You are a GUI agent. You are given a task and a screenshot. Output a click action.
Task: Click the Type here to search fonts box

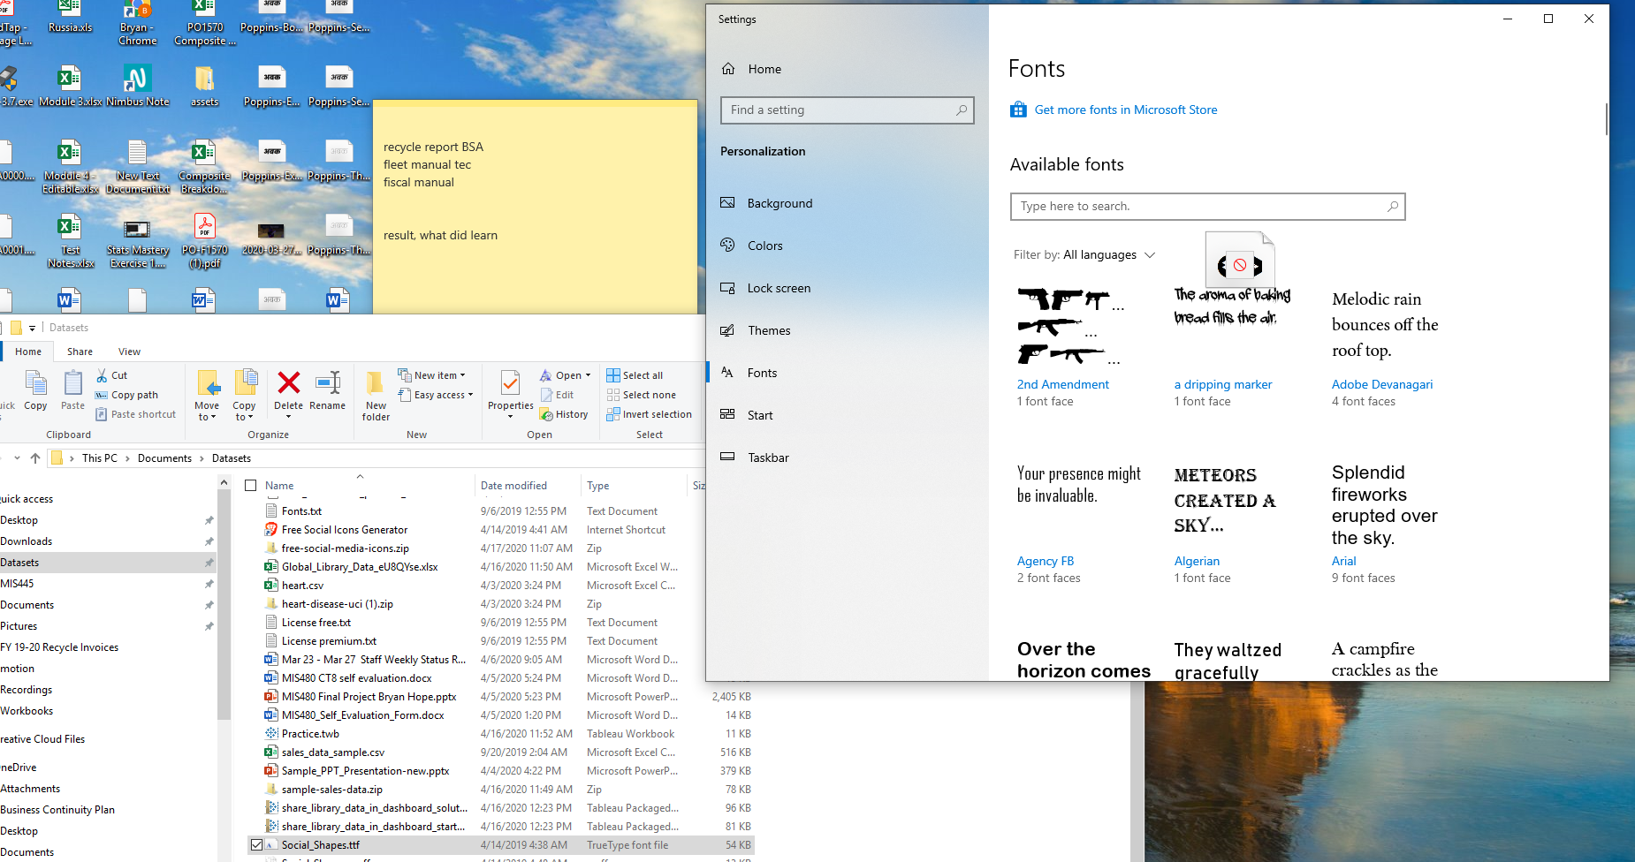point(1207,206)
